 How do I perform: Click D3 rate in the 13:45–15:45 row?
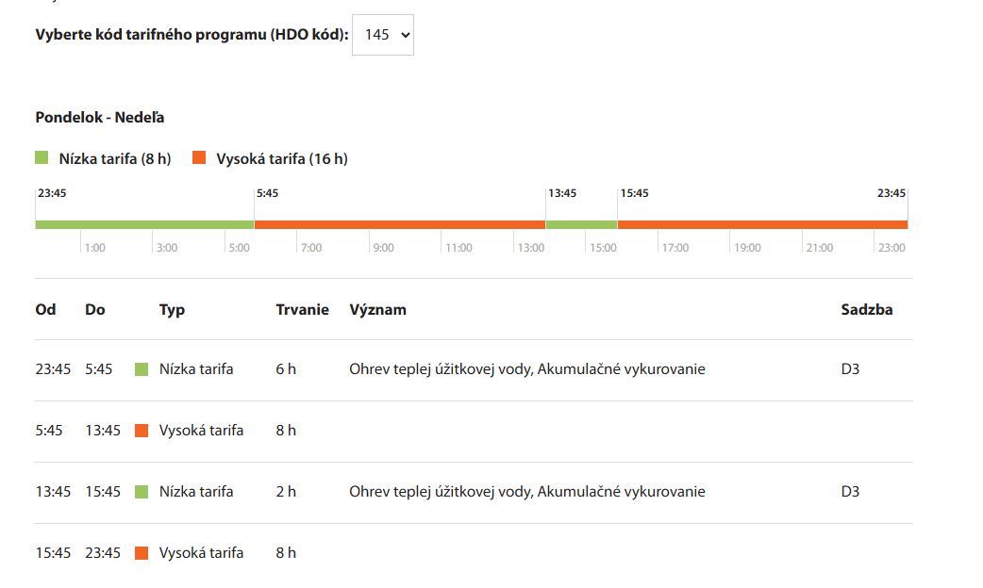click(850, 492)
